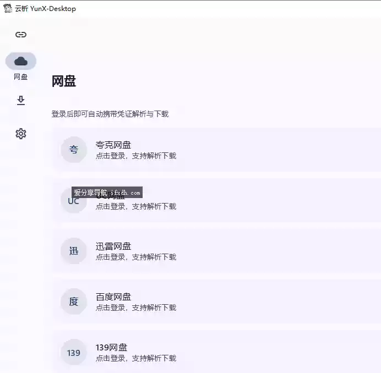Click the 登录后即可自动携带凭证解析与下载 description
This screenshot has width=381, height=373.
pyautogui.click(x=110, y=114)
